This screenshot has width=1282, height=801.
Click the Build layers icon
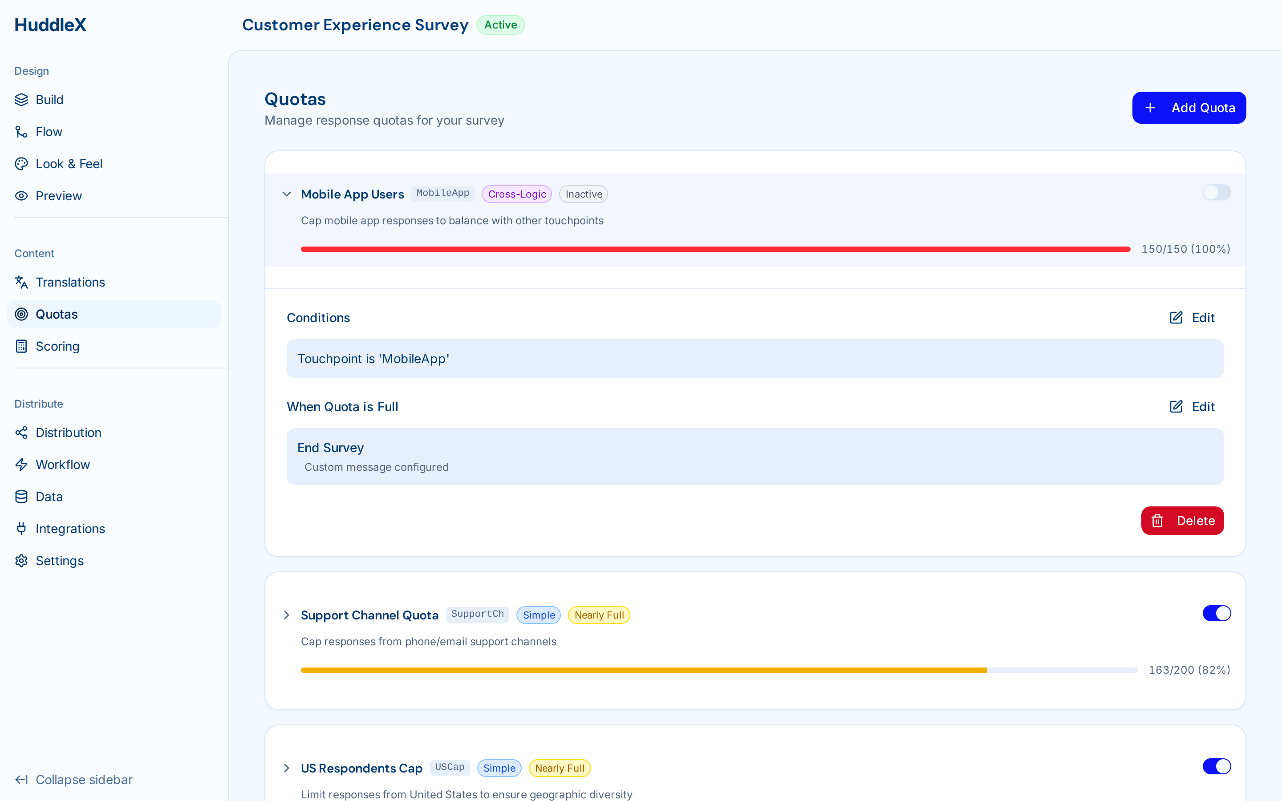point(21,100)
